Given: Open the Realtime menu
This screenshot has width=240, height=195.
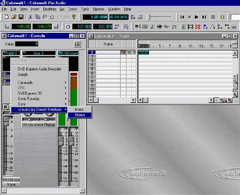Looking at the screenshot, I should pos(50,9).
